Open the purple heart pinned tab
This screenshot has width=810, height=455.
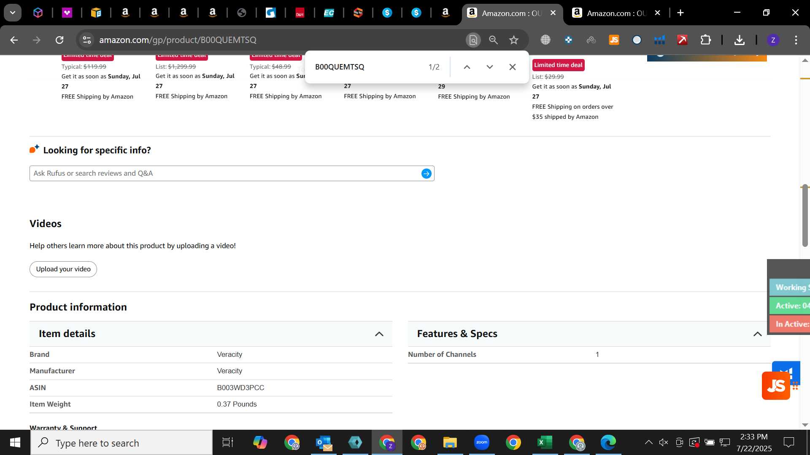tap(67, 13)
